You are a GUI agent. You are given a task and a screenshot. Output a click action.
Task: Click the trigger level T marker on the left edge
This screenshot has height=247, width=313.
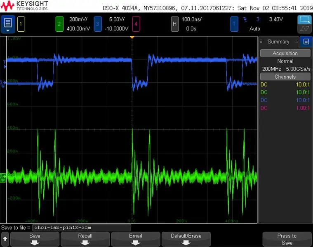pos(5,64)
